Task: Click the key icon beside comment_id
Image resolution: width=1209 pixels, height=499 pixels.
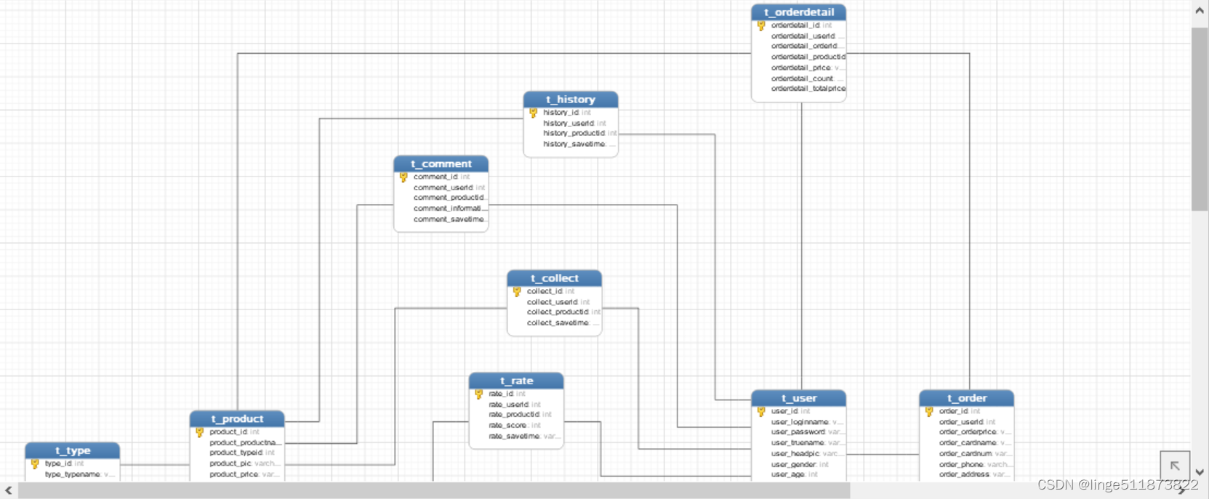Action: pyautogui.click(x=403, y=177)
